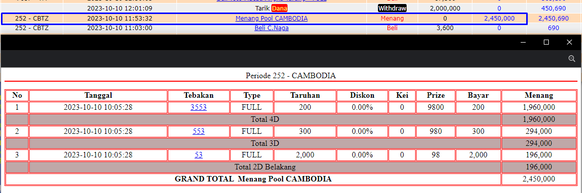Click the 3,600 amount in C.Naga row
Screen dimensions: 582x193
pos(445,28)
